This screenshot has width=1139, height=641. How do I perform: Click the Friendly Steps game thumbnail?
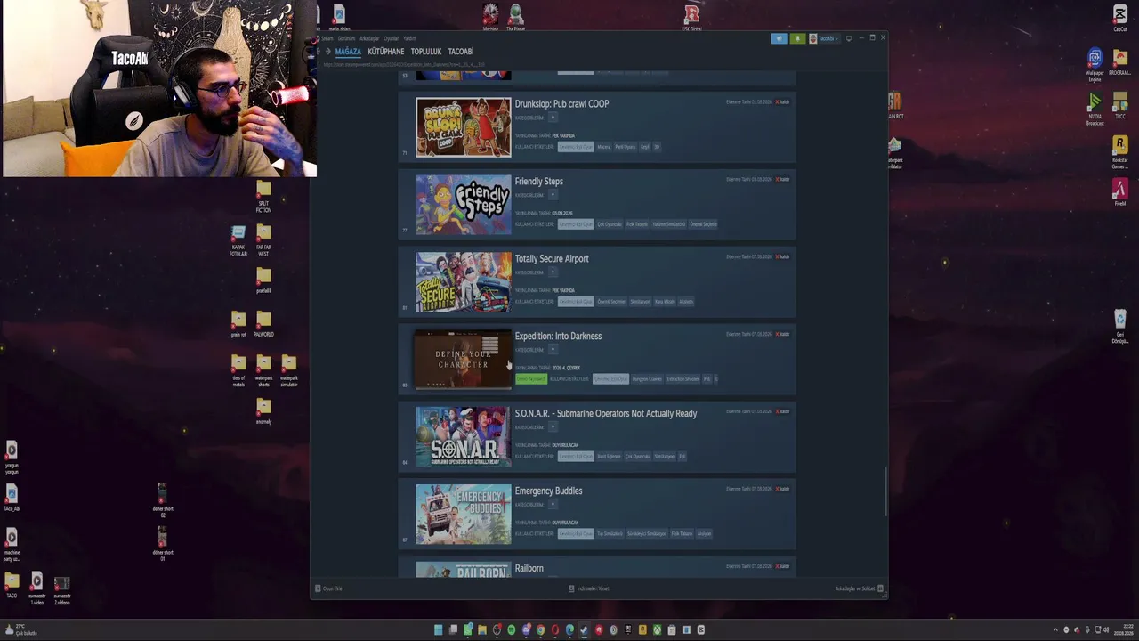[x=464, y=205]
